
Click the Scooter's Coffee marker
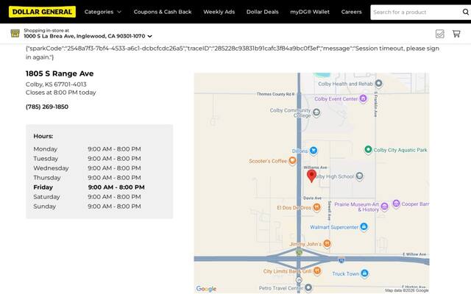click(292, 161)
